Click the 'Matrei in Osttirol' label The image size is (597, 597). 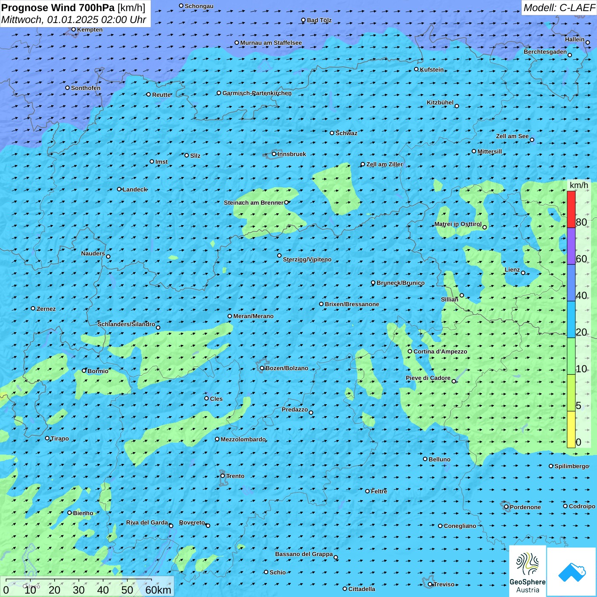click(458, 224)
